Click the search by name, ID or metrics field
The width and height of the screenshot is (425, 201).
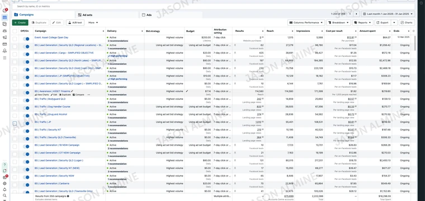click(x=214, y=6)
